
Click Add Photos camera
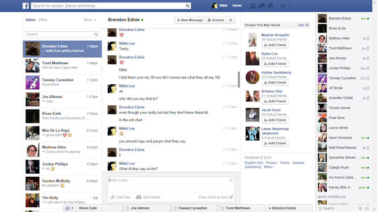click(148, 197)
